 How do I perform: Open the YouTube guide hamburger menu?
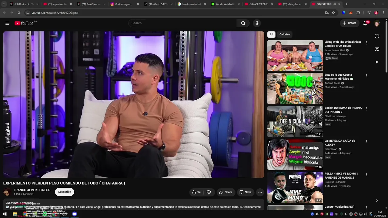click(7, 23)
